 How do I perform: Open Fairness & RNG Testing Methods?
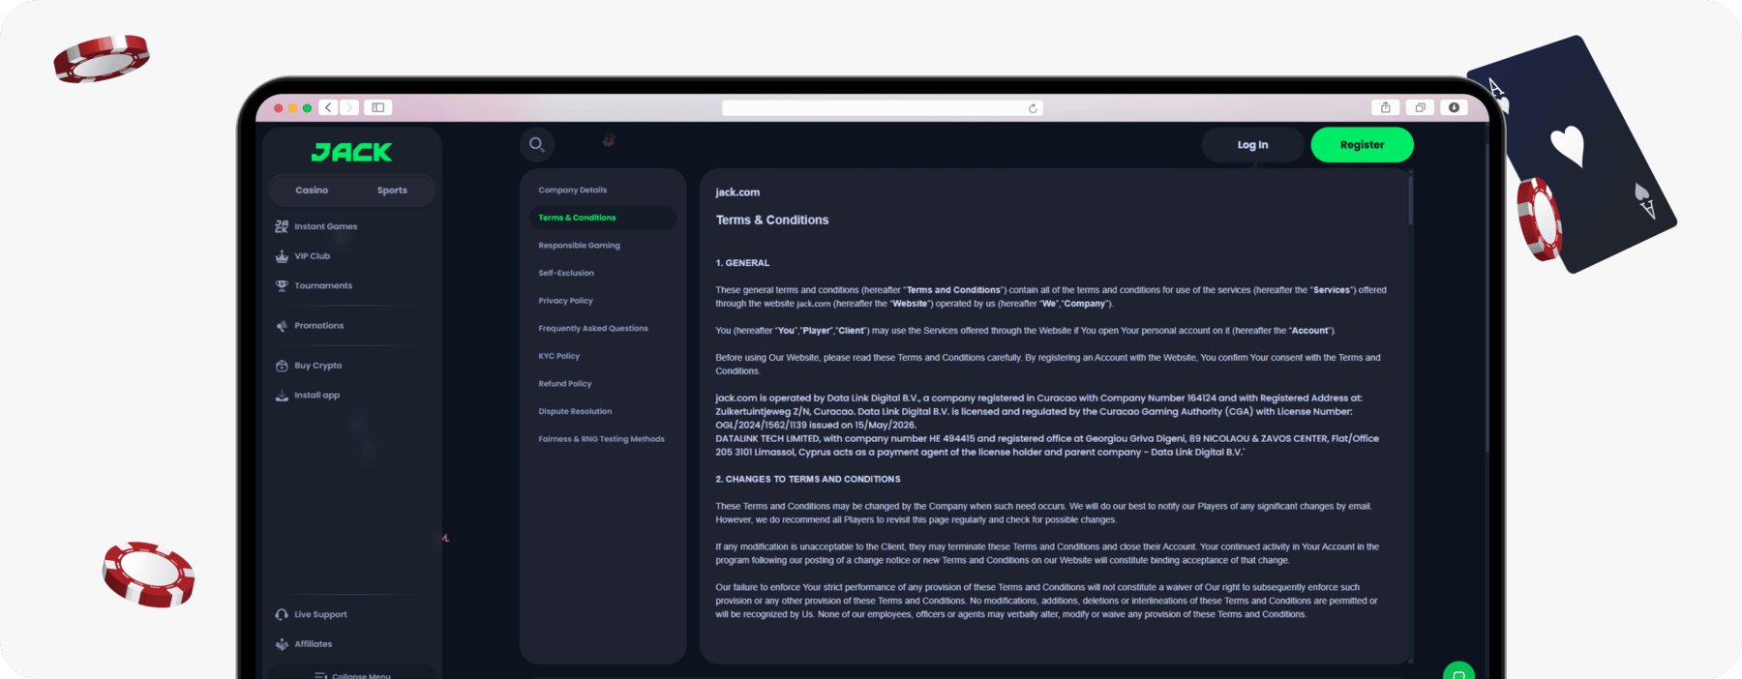(601, 439)
